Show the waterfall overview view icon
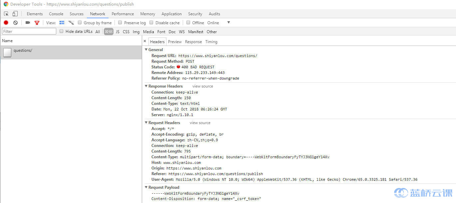Screen dimensions: 456x203 click(x=71, y=23)
